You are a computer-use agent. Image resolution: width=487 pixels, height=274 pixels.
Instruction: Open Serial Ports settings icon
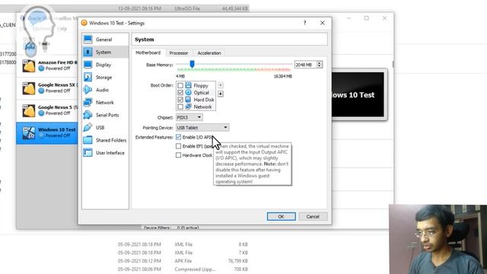[88, 115]
